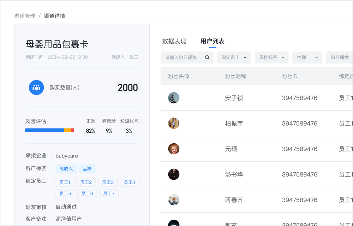Select the 员工6 bound employee tag

coord(87,194)
